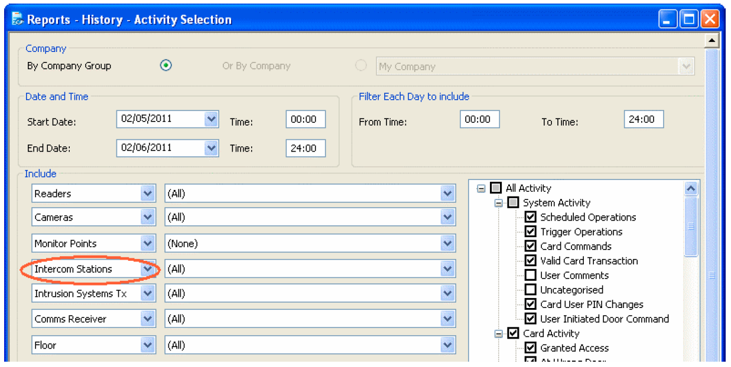Uncheck the Scheduled Operations checkbox
Image resolution: width=731 pixels, height=367 pixels.
click(x=530, y=217)
